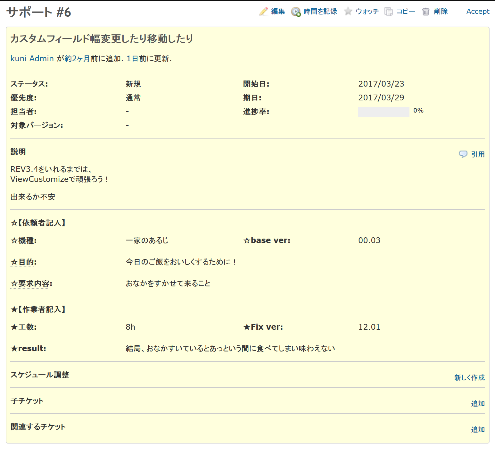
Task: Click the speech bubble icon next to 引用
Action: click(463, 154)
